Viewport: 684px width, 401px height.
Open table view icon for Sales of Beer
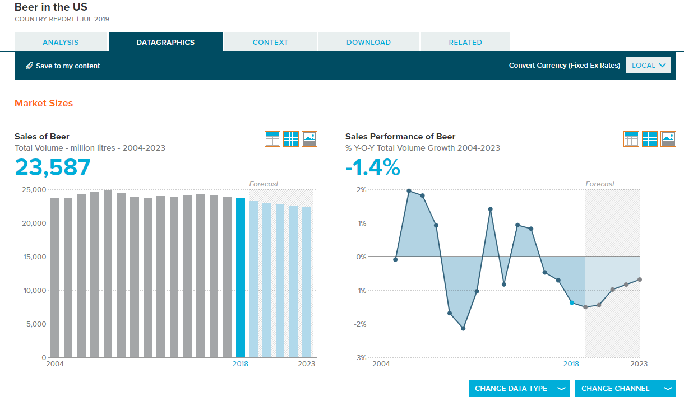coord(272,139)
